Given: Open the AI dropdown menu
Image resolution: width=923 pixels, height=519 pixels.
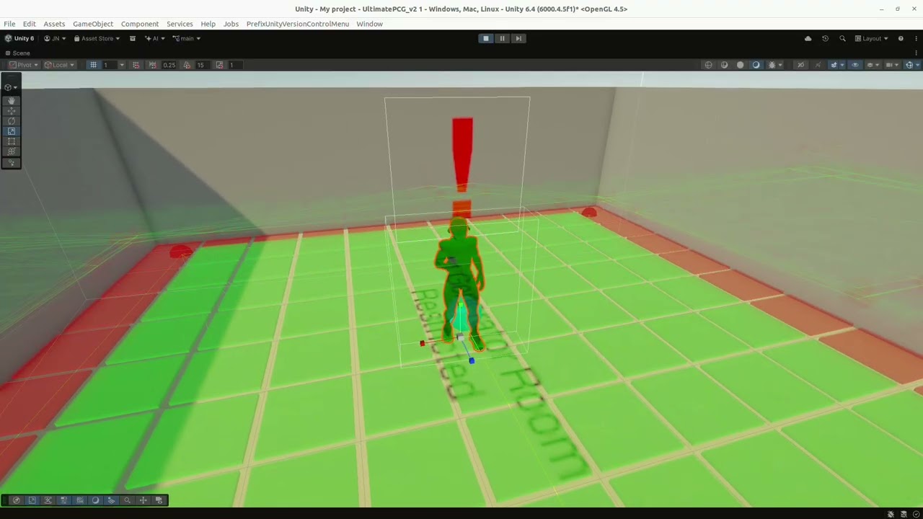Looking at the screenshot, I should point(155,38).
